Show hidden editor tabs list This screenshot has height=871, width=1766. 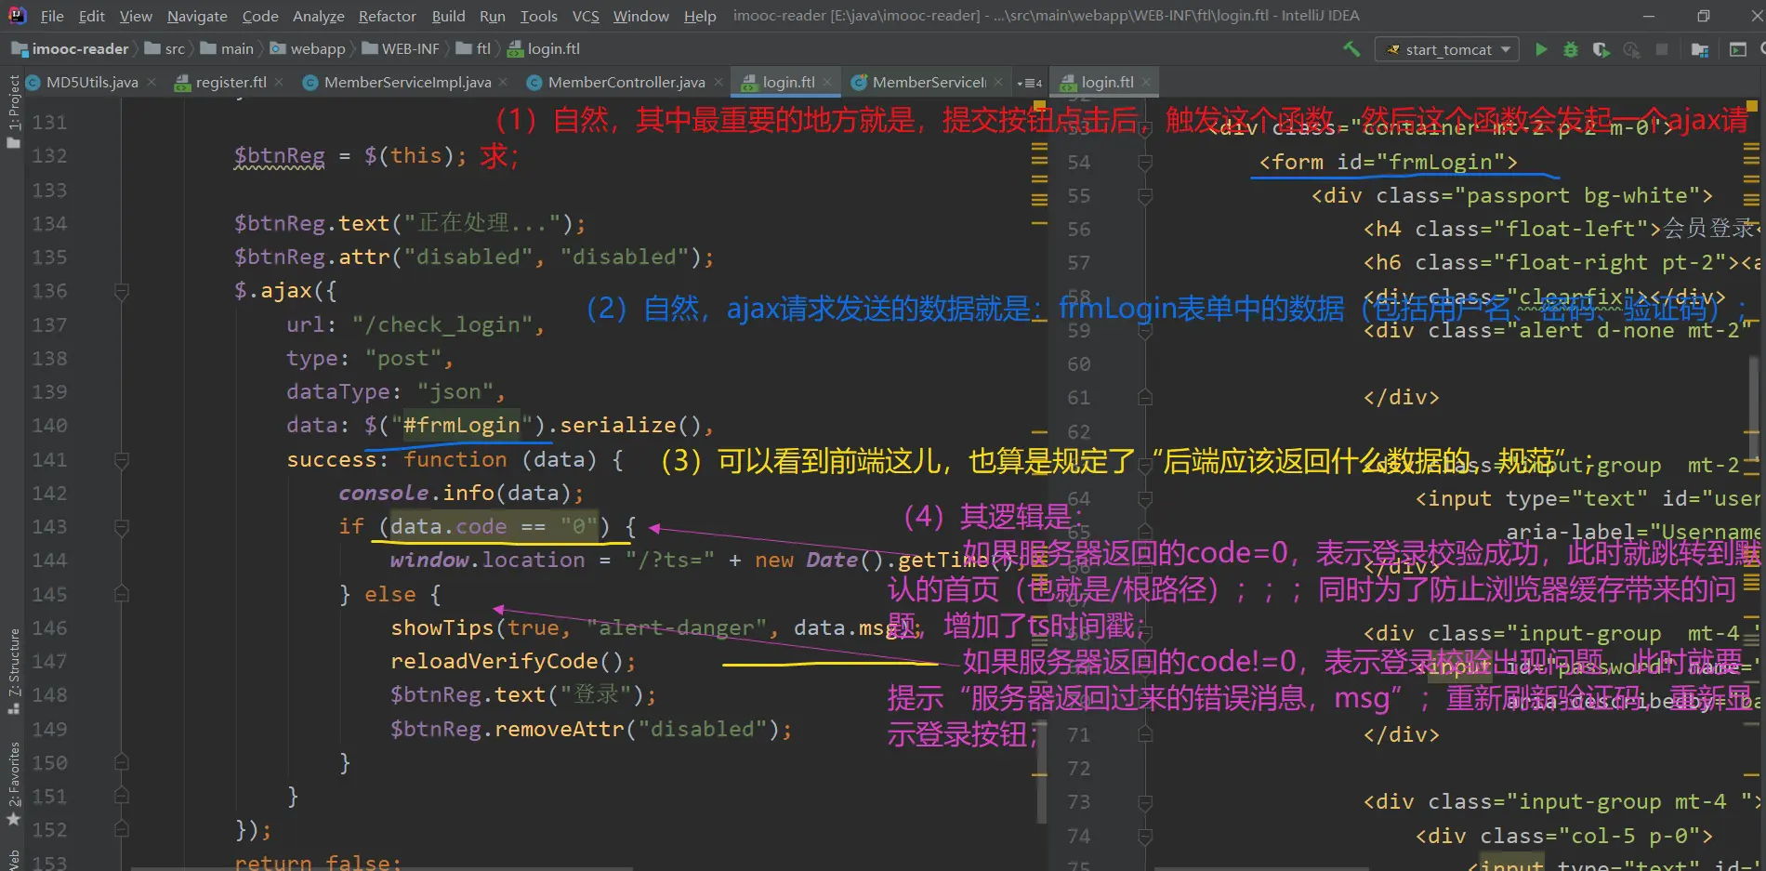pos(1031,83)
